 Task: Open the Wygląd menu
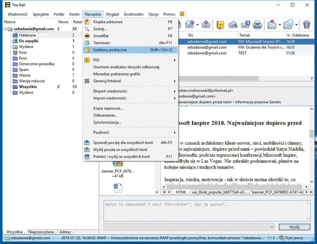pyautogui.click(x=112, y=14)
